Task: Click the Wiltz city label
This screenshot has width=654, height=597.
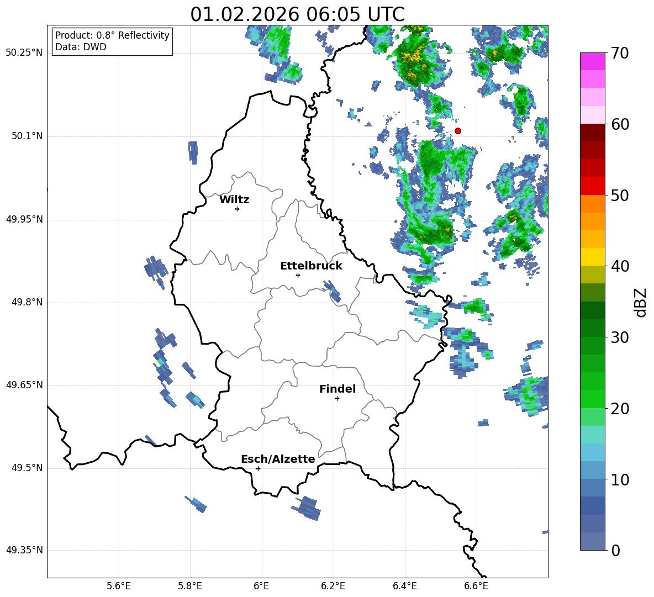Action: (234, 200)
